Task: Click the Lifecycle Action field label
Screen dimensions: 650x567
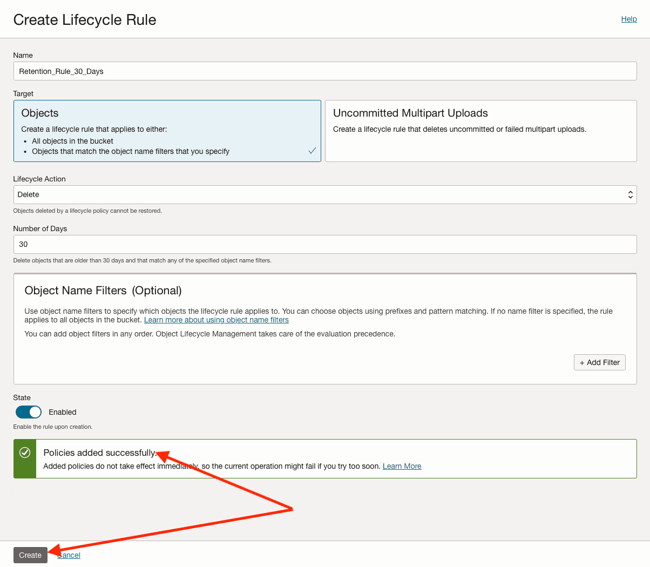Action: point(39,179)
